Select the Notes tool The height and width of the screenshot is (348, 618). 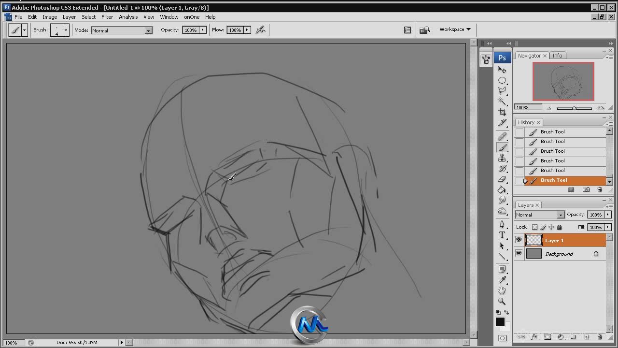(x=502, y=270)
